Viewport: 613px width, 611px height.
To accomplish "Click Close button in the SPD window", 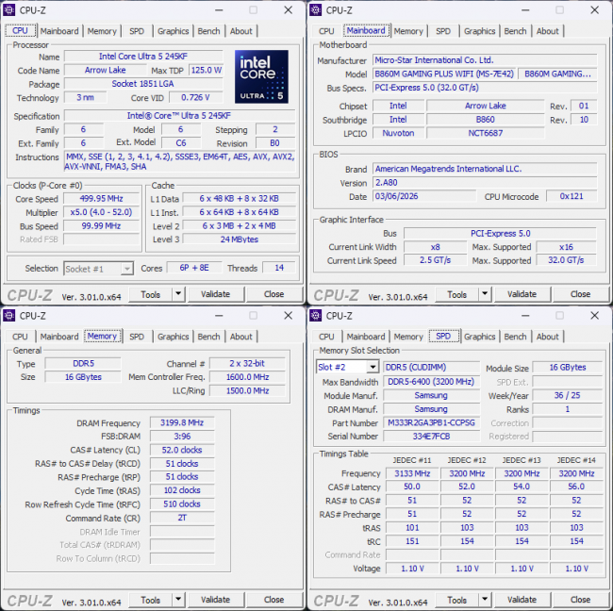I will (581, 600).
